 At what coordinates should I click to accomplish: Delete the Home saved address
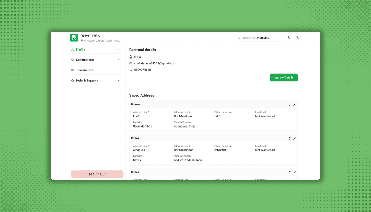[x=290, y=105]
